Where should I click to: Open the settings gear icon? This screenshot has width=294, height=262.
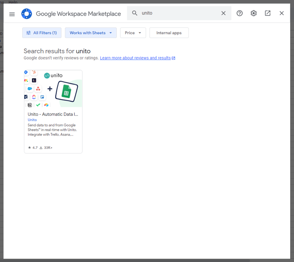(x=253, y=13)
